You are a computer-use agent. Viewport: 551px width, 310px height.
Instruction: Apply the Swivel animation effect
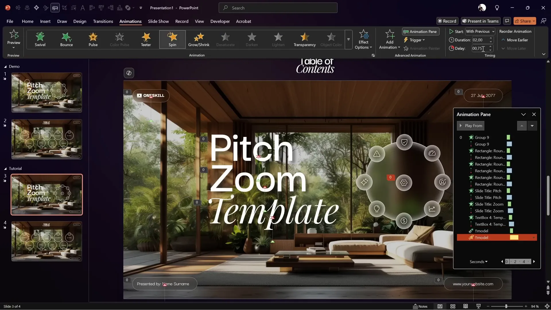click(40, 39)
